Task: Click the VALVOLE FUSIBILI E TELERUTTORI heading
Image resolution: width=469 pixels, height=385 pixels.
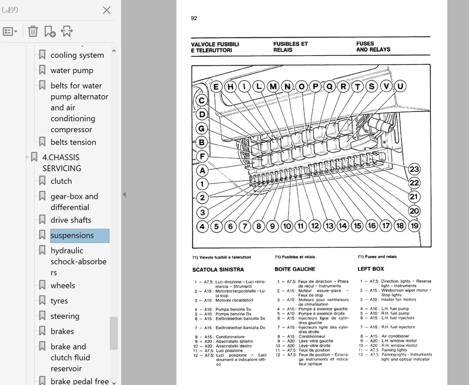Action: (x=215, y=47)
